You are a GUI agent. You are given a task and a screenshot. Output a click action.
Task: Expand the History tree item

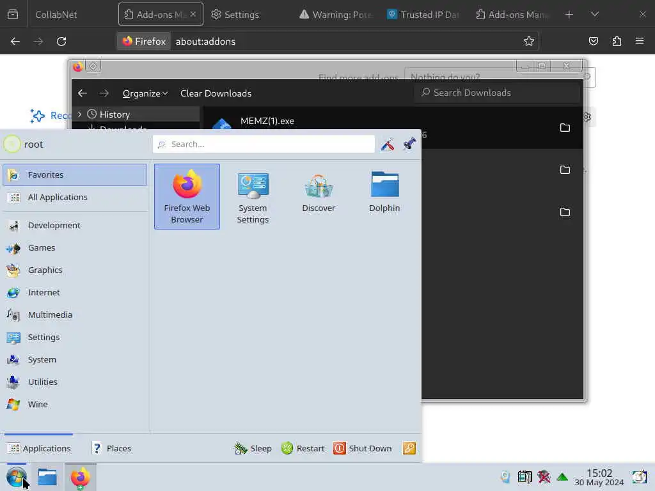point(79,114)
